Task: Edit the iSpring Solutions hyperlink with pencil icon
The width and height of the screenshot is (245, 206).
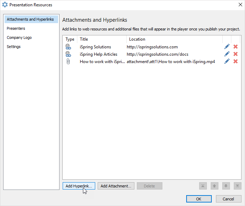Action: 227,47
